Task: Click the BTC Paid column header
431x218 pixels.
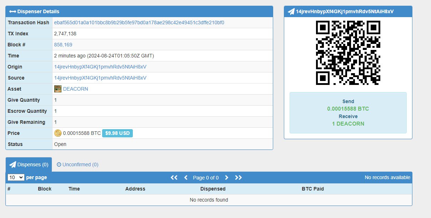Action: tap(313, 189)
